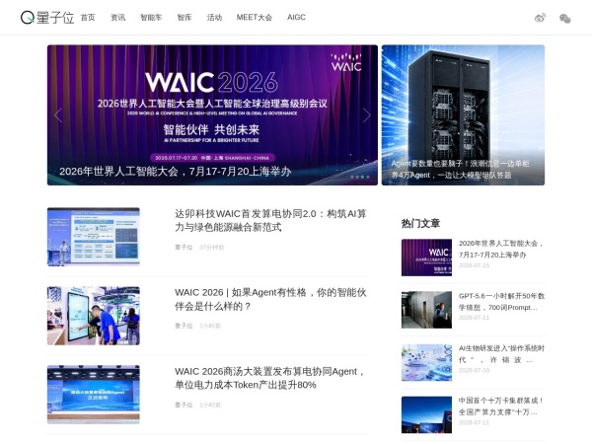Open article 达卯科技WAIC首发算电协同2.0
The width and height of the screenshot is (592, 444).
coord(270,220)
